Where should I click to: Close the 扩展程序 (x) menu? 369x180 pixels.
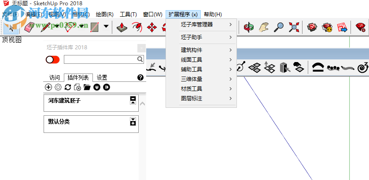pyautogui.click(x=183, y=15)
